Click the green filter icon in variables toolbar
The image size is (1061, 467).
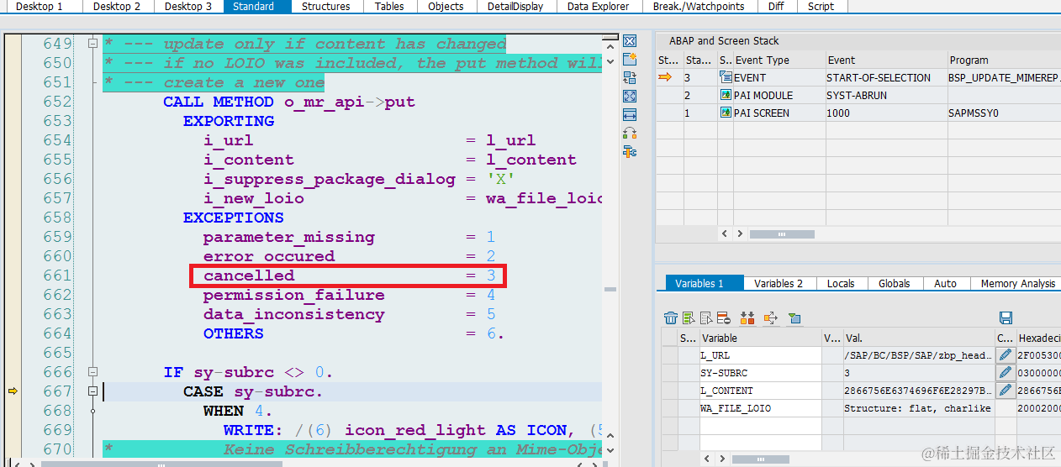[x=794, y=317]
